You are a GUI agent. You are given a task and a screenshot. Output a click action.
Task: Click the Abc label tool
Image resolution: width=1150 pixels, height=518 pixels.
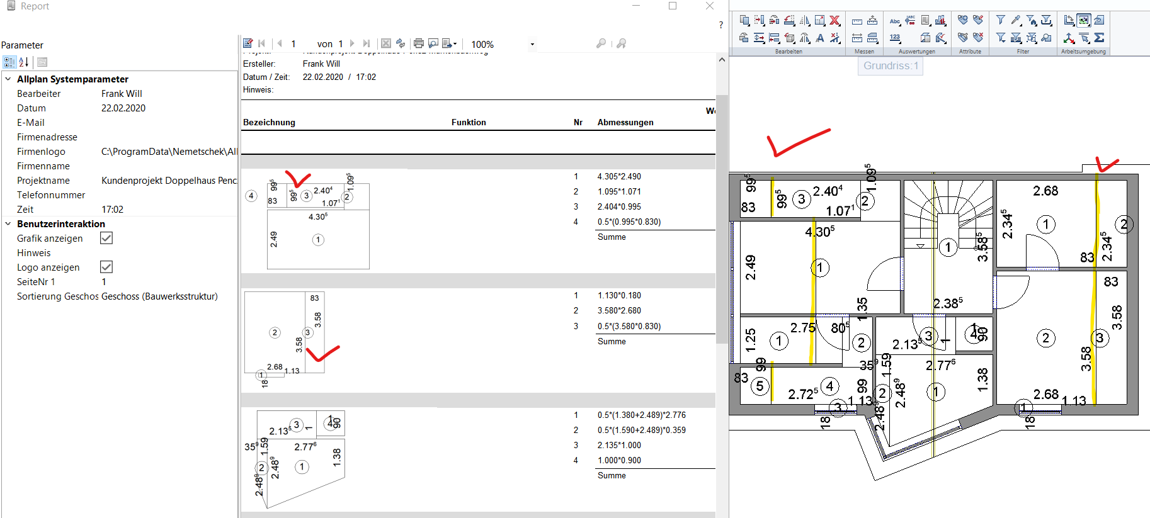tap(894, 21)
